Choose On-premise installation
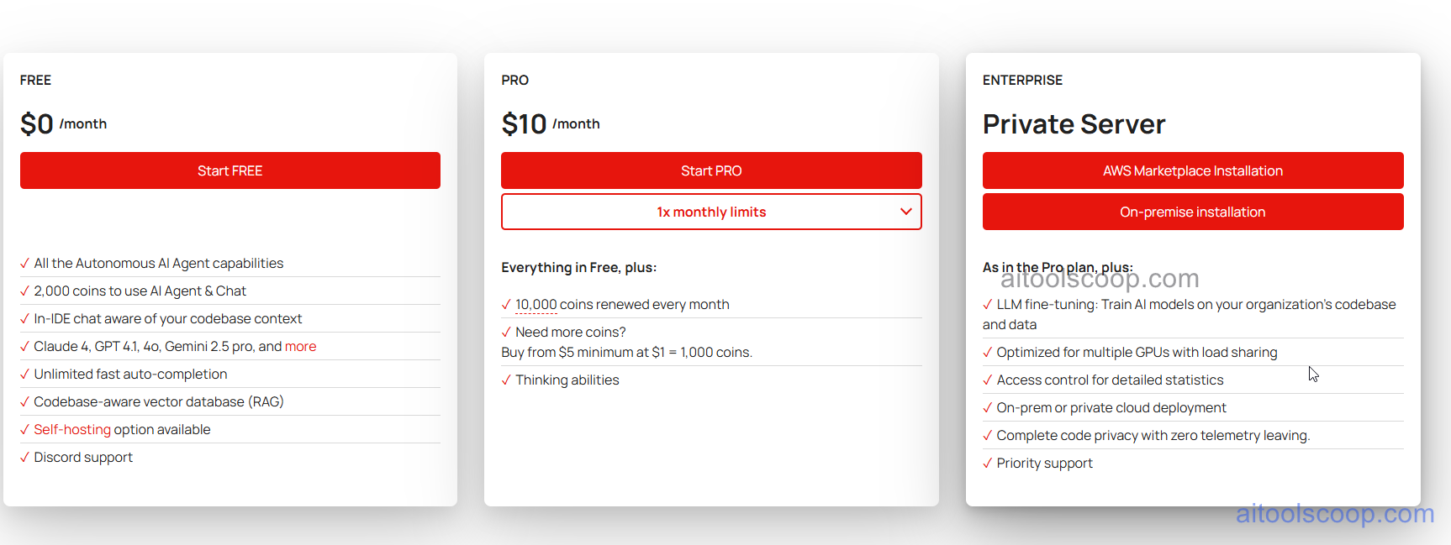The height and width of the screenshot is (545, 1451). pos(1192,212)
